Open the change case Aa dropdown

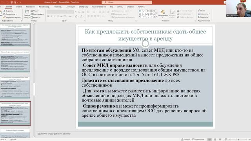70,16
